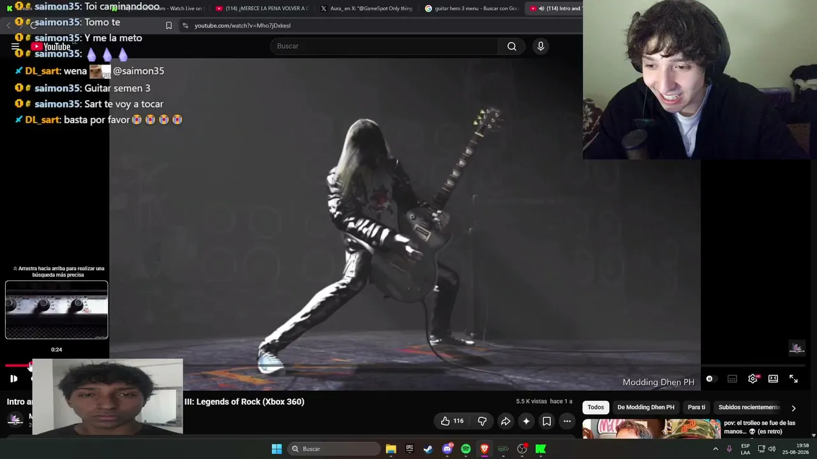Open Steam from the taskbar
The width and height of the screenshot is (817, 459).
(x=428, y=449)
